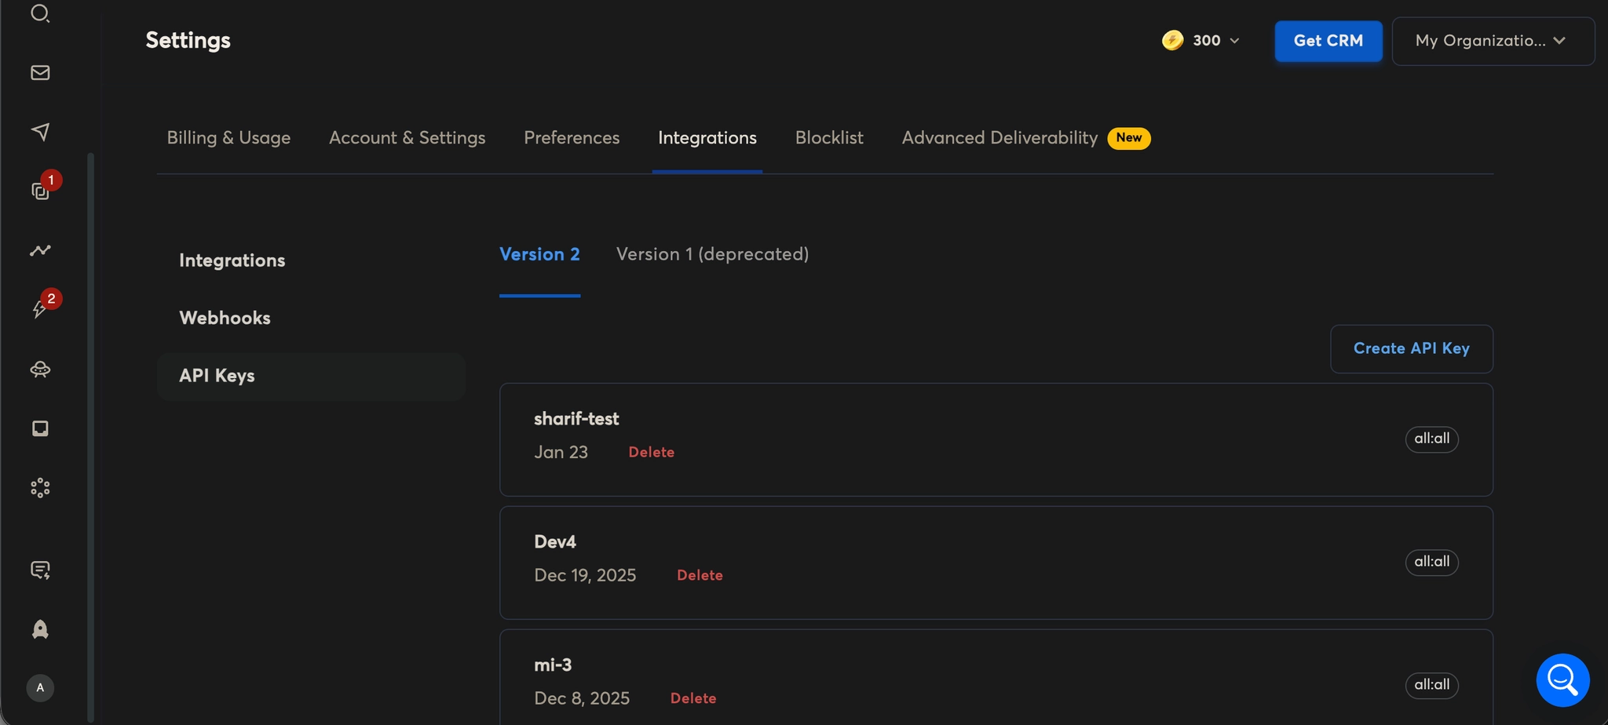1608x725 pixels.
Task: Click the all:all scope badge on Dev4
Action: 1430,562
